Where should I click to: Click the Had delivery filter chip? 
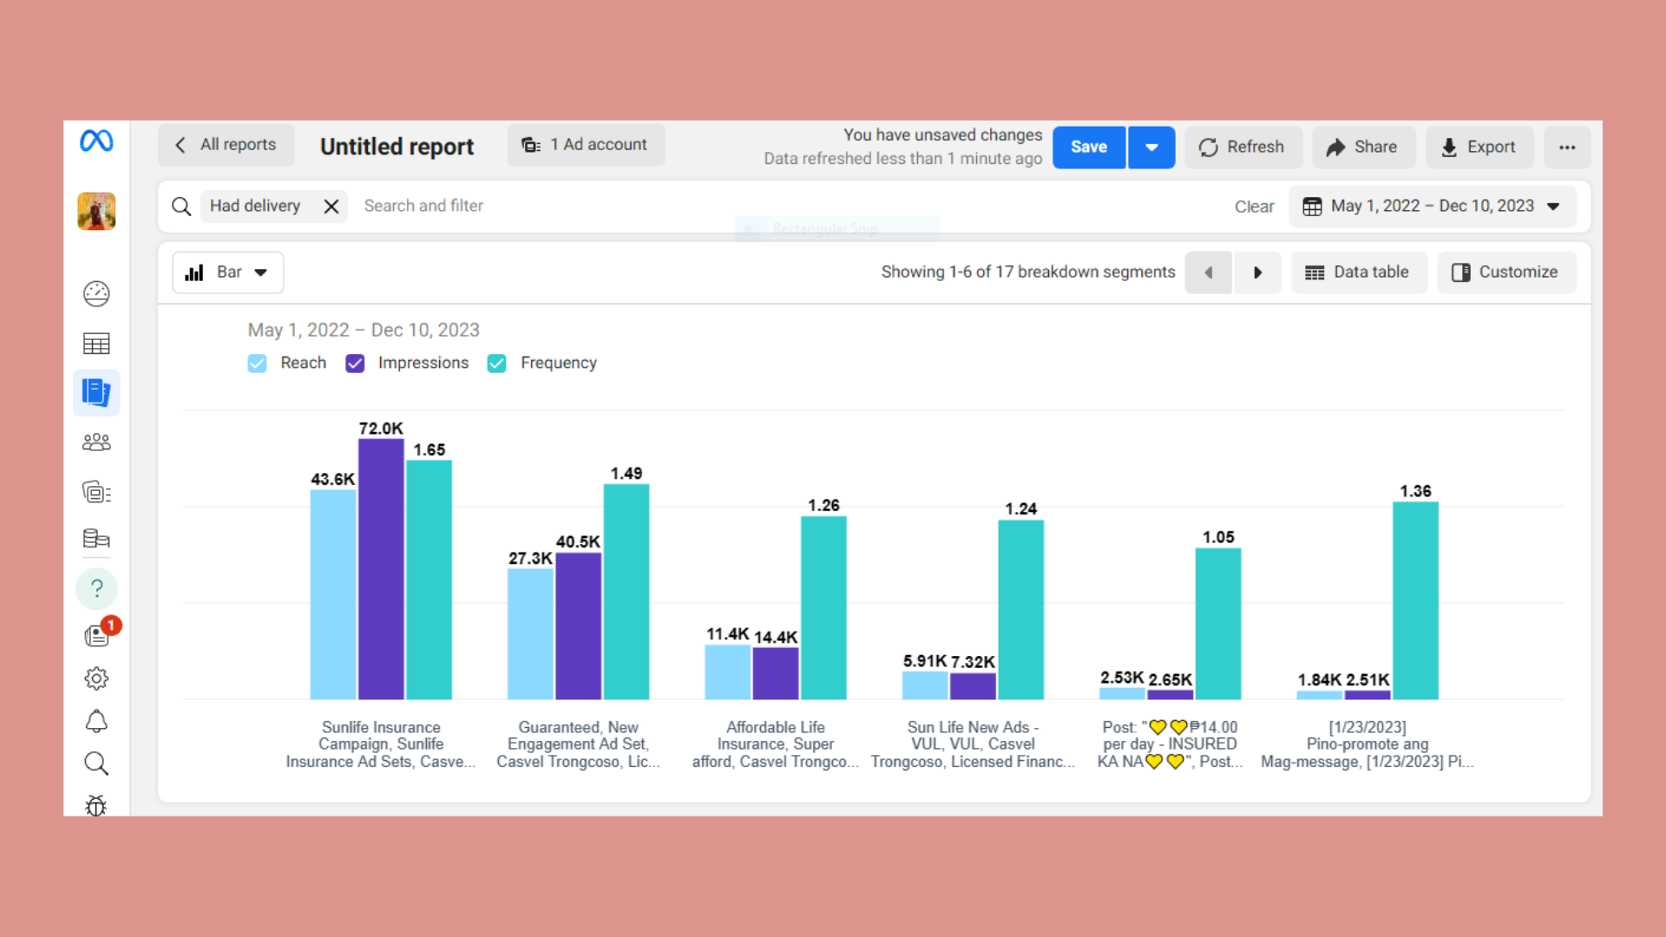tap(255, 206)
